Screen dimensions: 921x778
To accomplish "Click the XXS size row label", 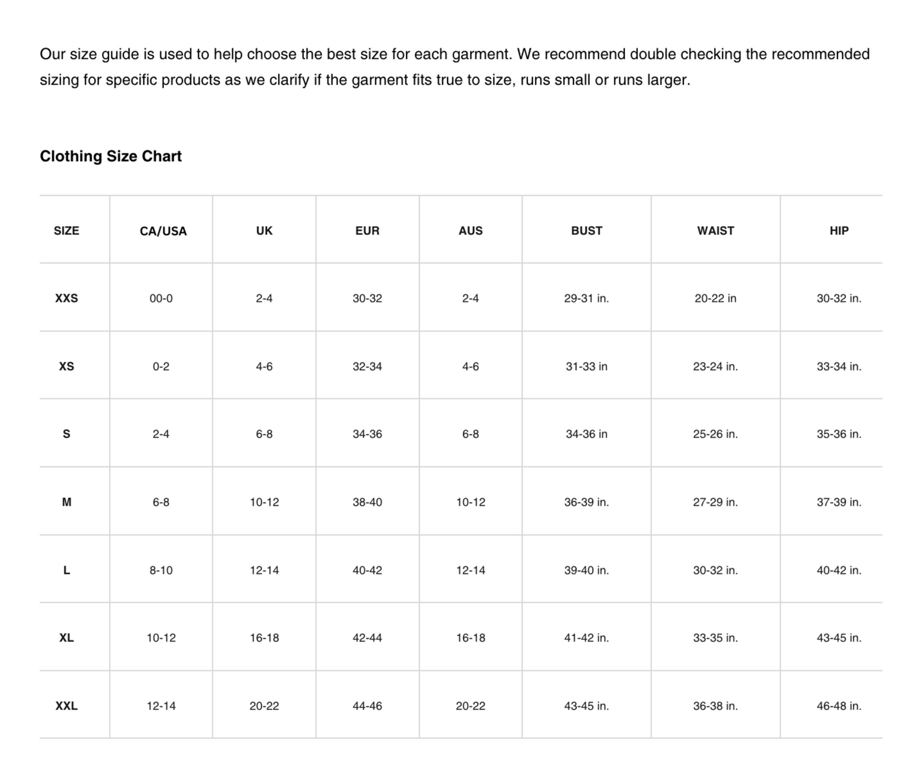I will (x=66, y=298).
